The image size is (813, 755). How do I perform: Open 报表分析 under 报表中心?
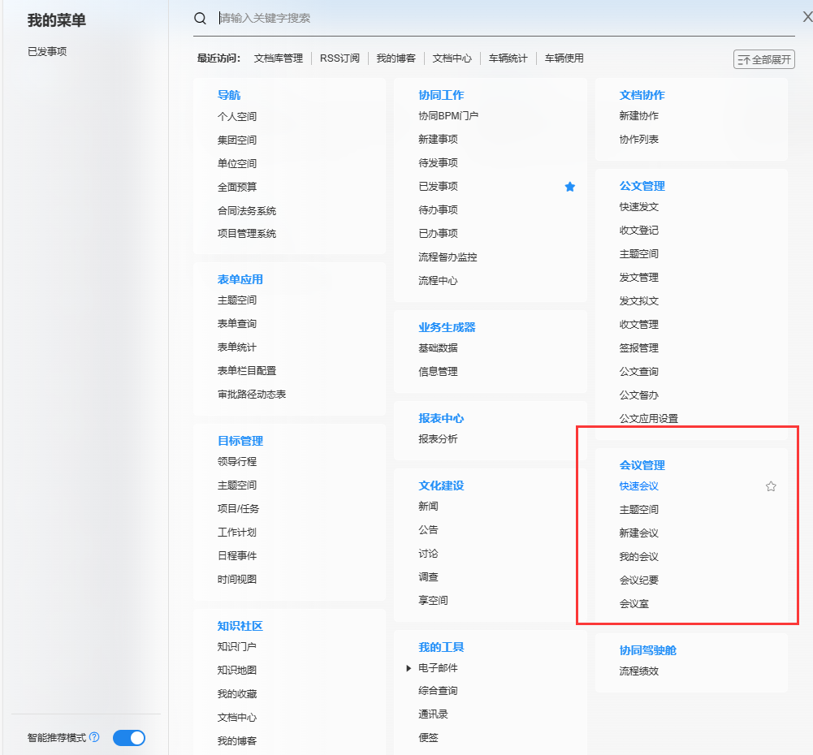click(438, 439)
